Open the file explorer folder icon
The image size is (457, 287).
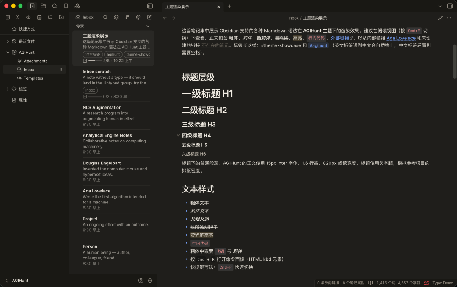(x=44, y=6)
